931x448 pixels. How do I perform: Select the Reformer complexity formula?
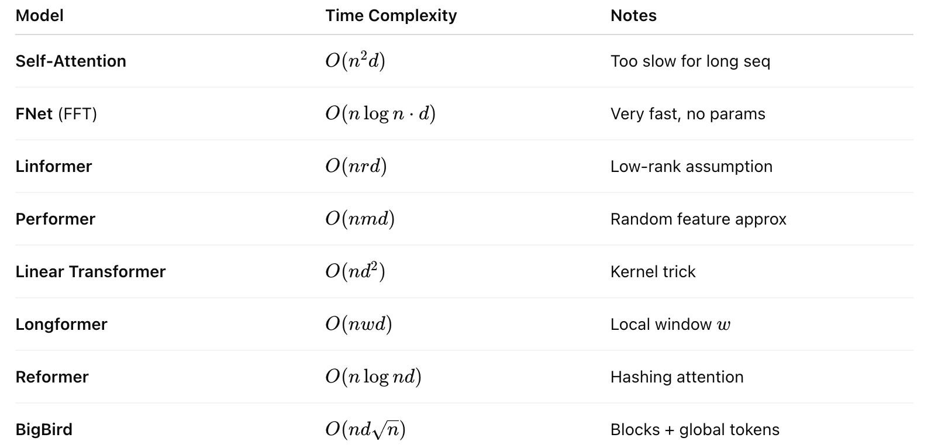click(x=373, y=377)
